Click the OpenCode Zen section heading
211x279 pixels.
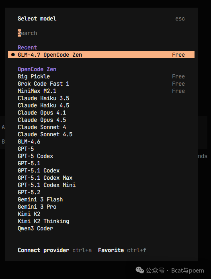pyautogui.click(x=37, y=69)
